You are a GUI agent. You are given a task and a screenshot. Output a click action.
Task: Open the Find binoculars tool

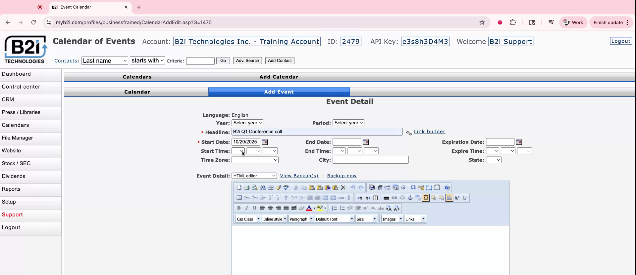[x=263, y=187]
